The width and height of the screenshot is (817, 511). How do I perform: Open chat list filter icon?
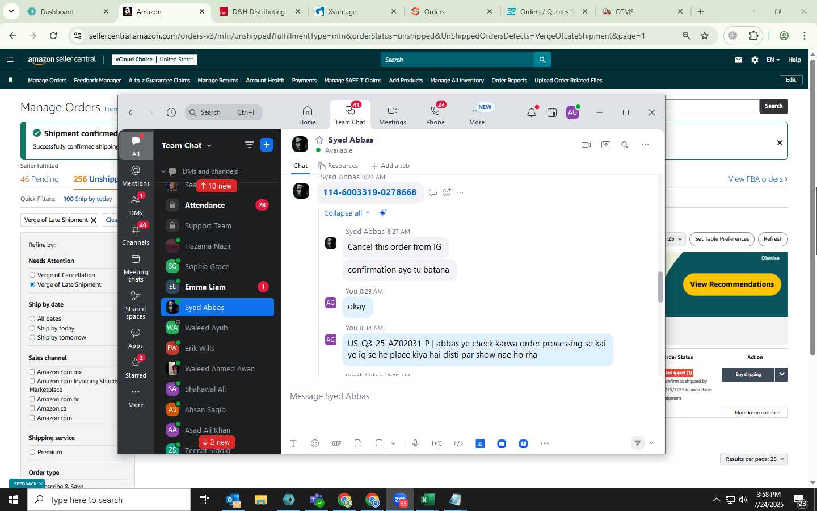pyautogui.click(x=249, y=145)
